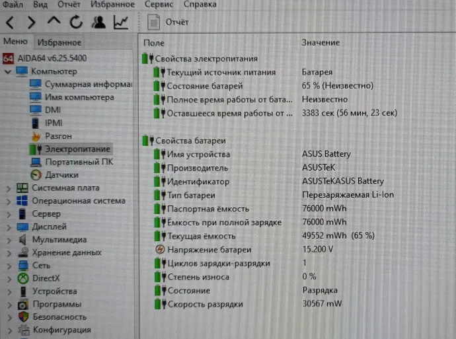Select the Свойства электропитания group header
This screenshot has width=456, height=339.
click(200, 59)
